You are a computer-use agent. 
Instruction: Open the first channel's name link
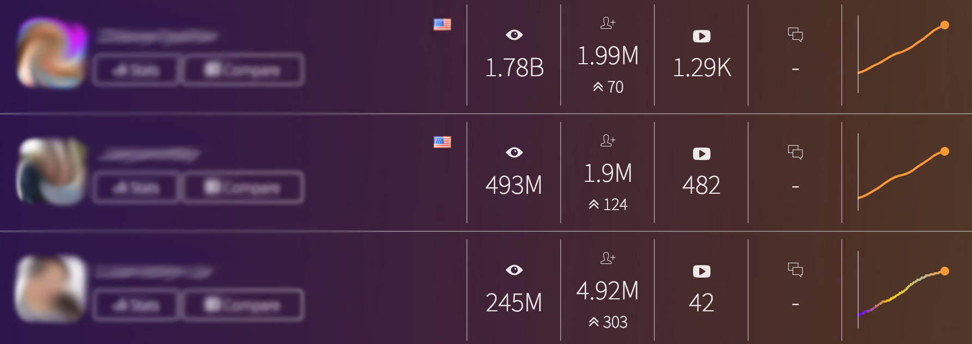pyautogui.click(x=157, y=36)
